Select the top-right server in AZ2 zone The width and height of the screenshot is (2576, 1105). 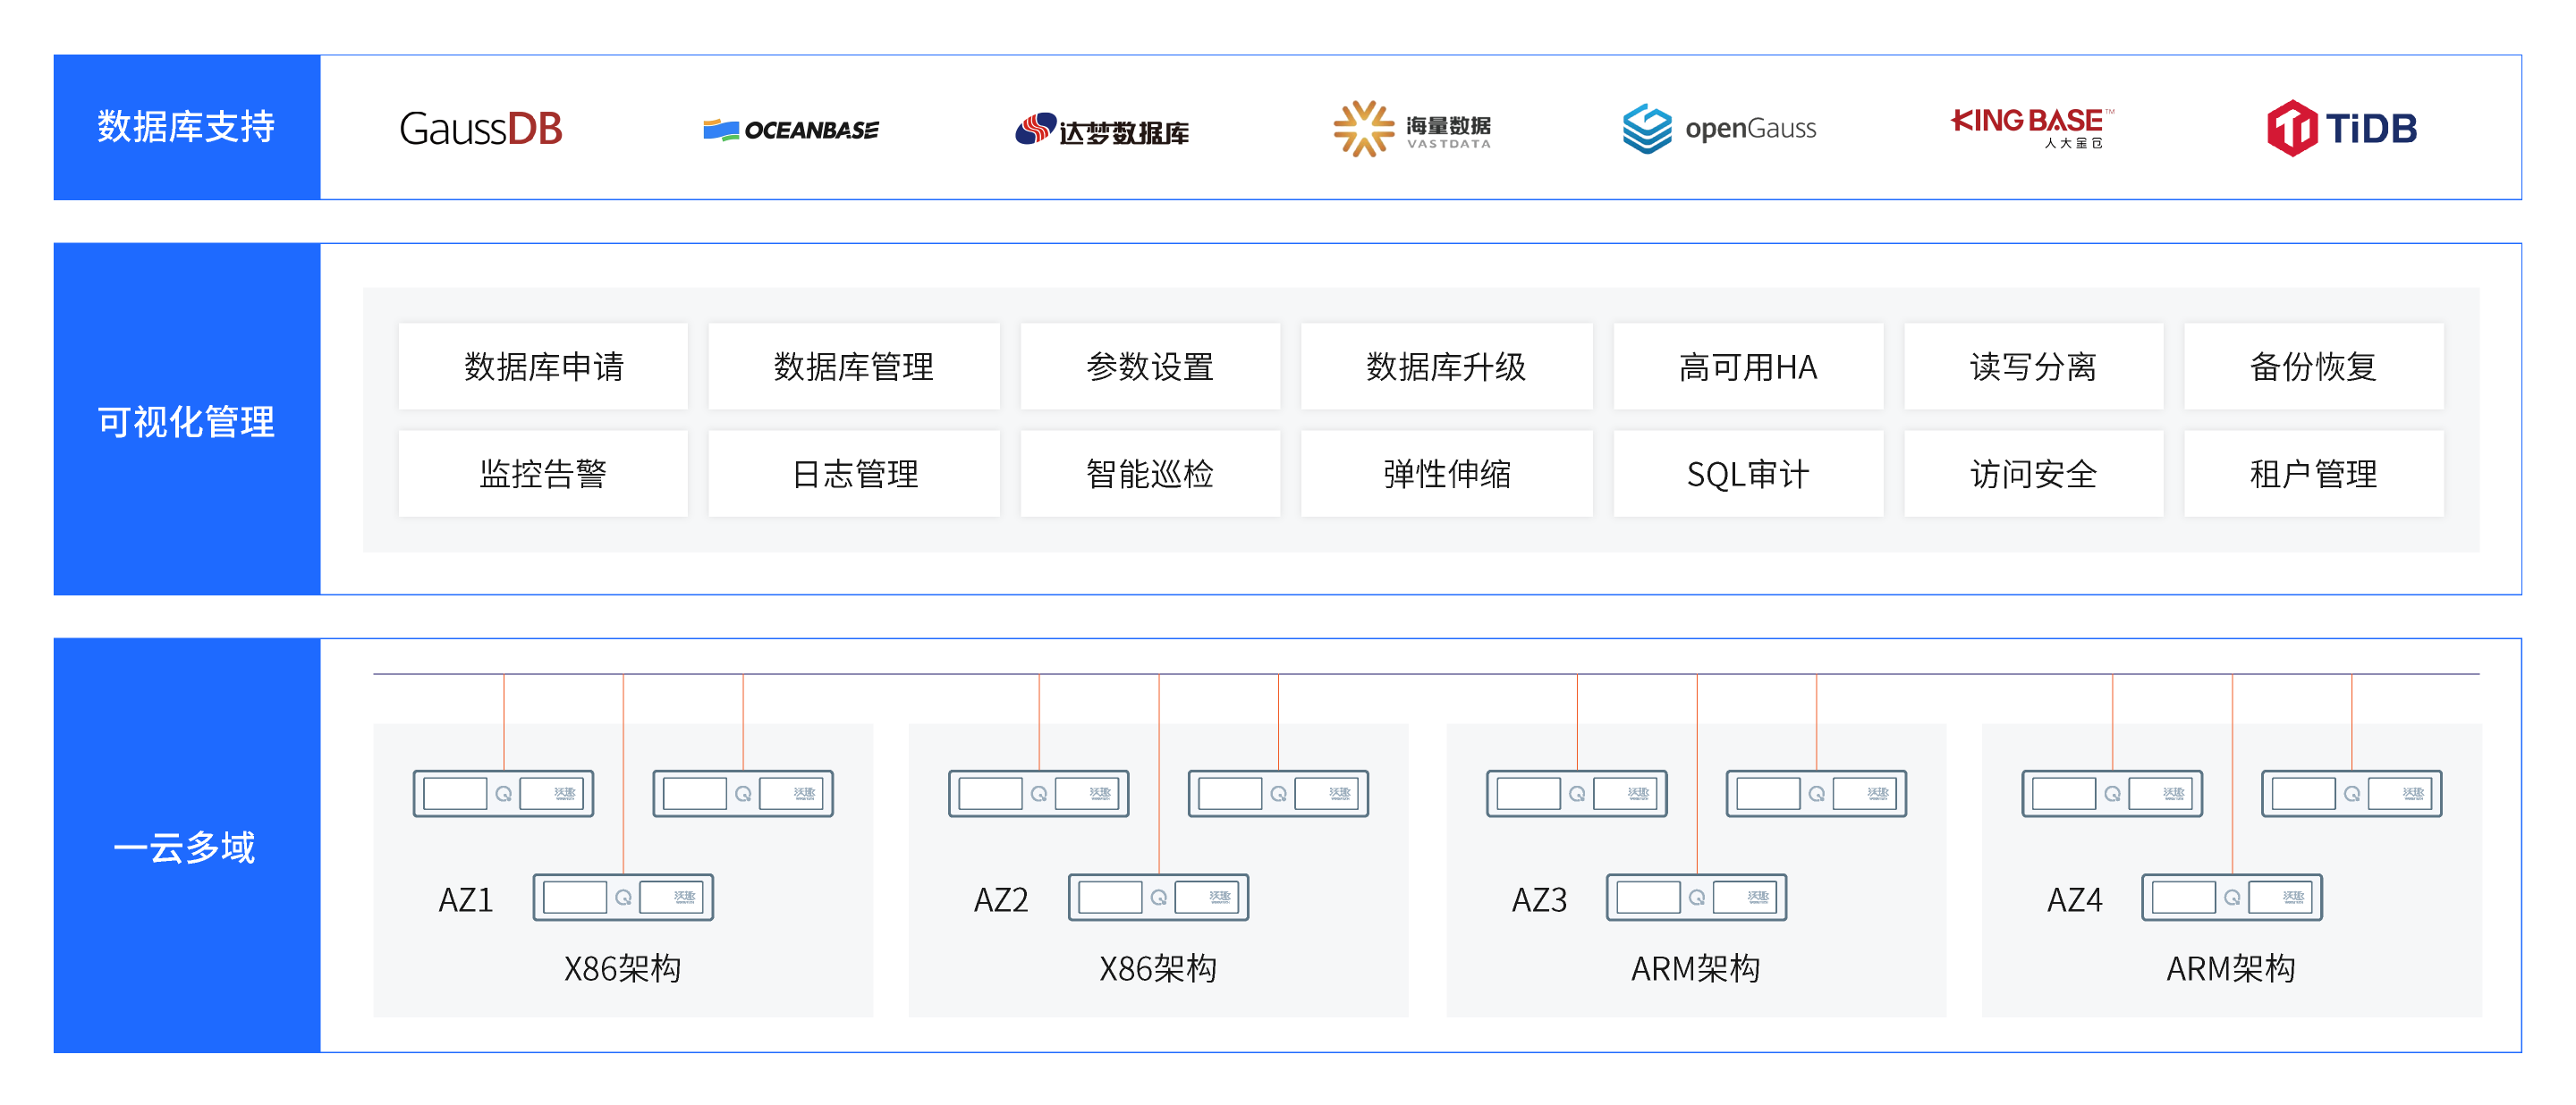pyautogui.click(x=1279, y=793)
